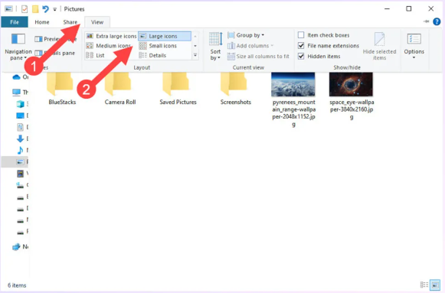
Task: Click the Properties checkmark icon in title bar
Action: point(25,9)
